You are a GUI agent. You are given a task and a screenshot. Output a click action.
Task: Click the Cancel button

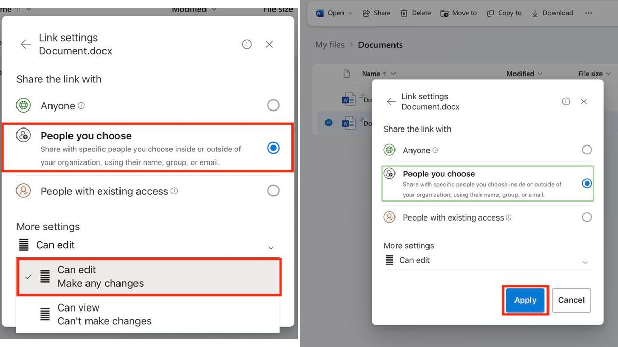click(x=571, y=300)
